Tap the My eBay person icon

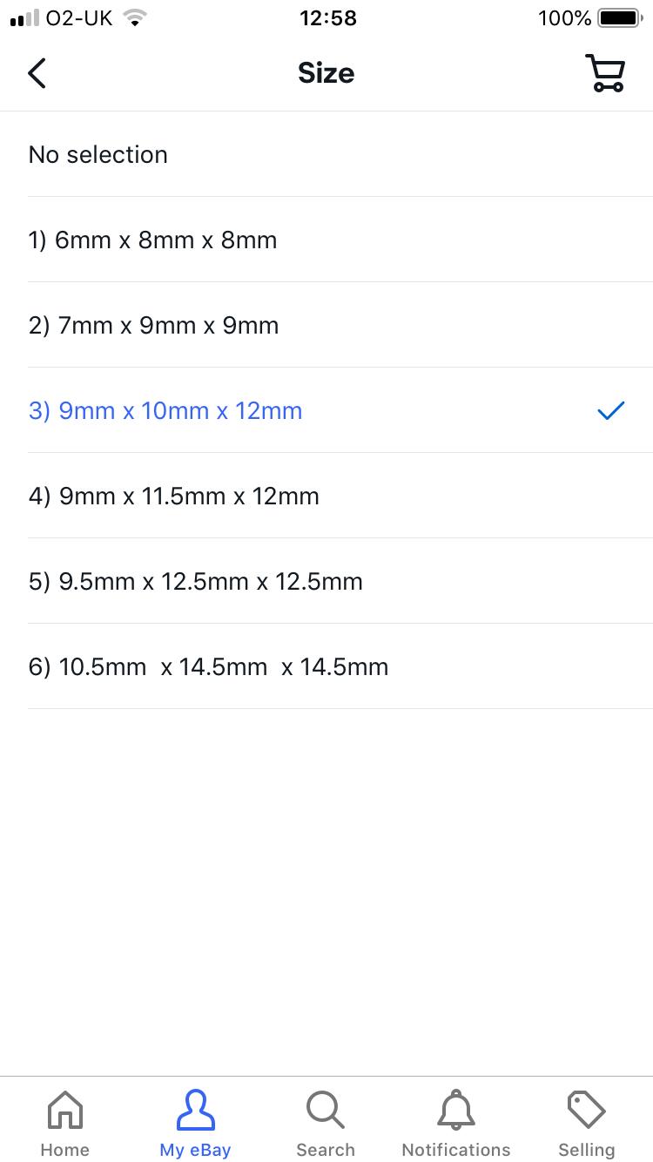click(195, 1111)
